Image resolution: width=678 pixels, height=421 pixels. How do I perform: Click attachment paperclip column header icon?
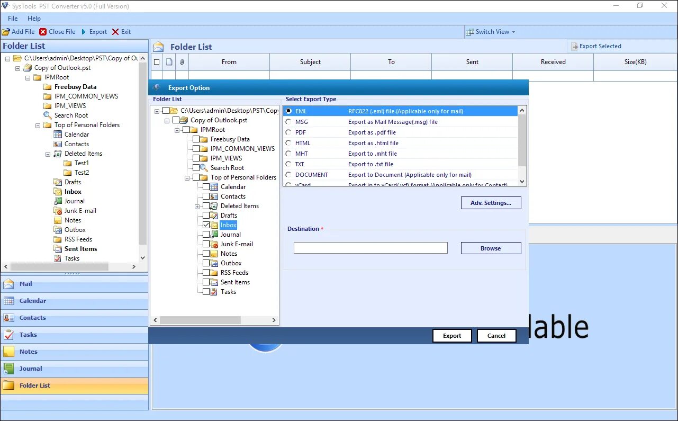pyautogui.click(x=182, y=62)
